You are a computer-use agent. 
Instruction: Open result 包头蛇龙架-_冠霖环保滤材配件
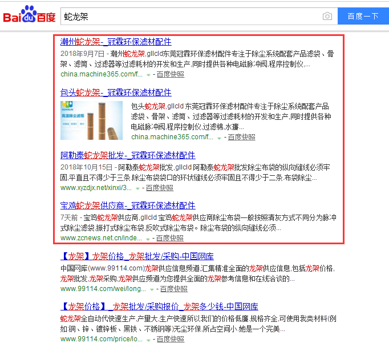116,92
